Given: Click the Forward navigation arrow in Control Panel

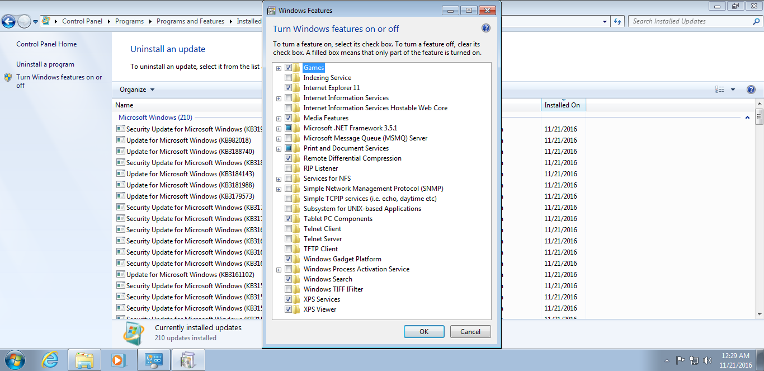Looking at the screenshot, I should pyautogui.click(x=24, y=21).
